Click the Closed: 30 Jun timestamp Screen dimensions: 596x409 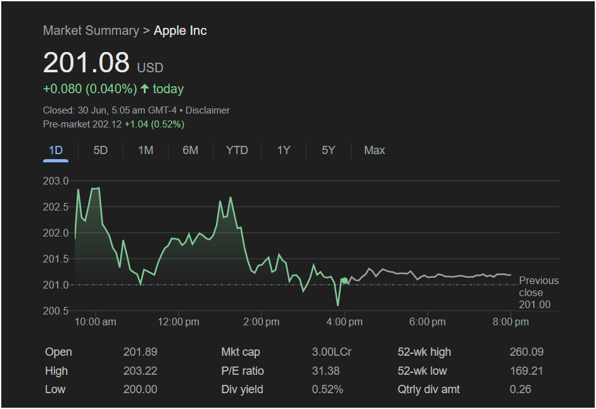(x=110, y=110)
